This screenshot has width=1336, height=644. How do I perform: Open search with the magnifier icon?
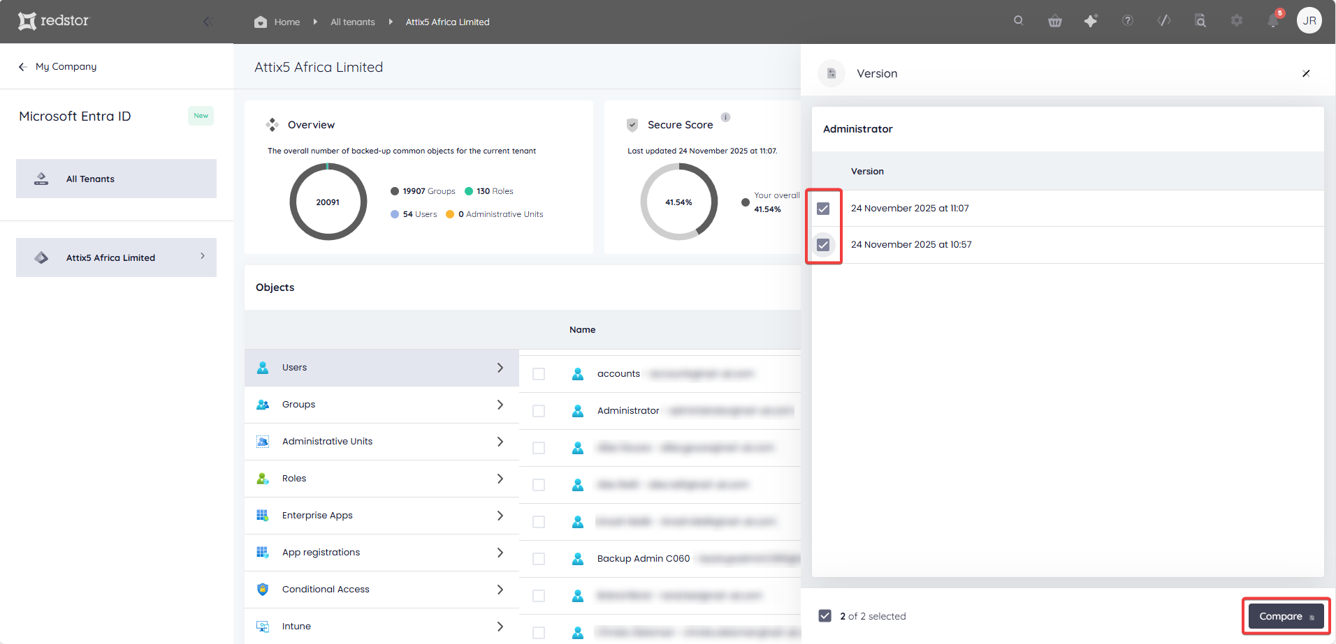[x=1019, y=21]
